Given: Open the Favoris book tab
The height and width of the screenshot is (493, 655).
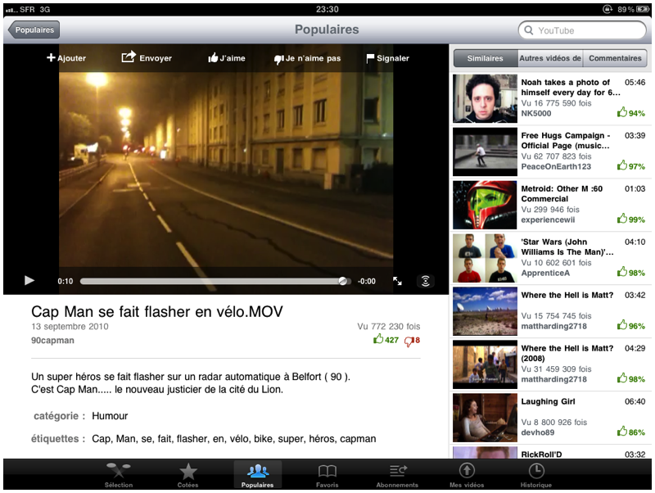Looking at the screenshot, I should pos(327,475).
